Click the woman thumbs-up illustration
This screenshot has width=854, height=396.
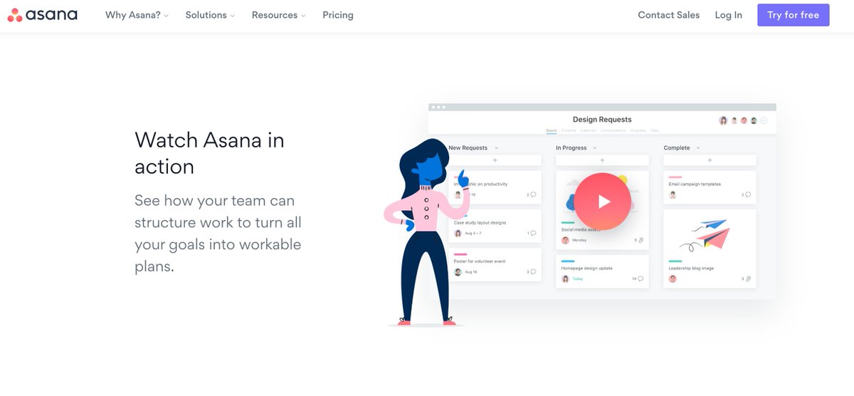coord(427,231)
